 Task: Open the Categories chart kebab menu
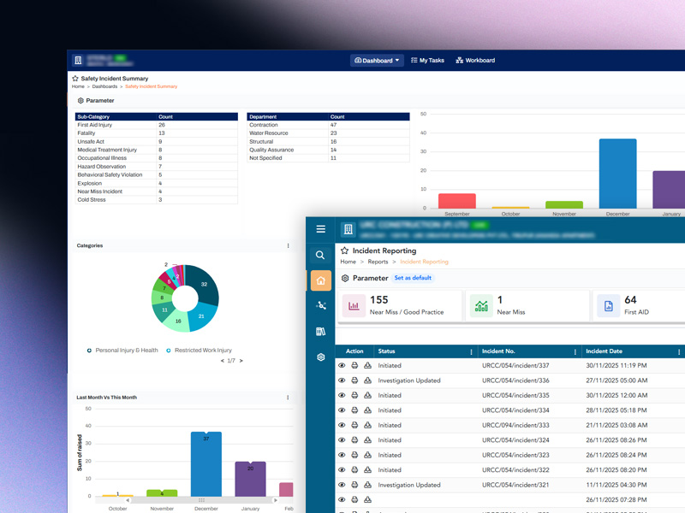point(288,246)
